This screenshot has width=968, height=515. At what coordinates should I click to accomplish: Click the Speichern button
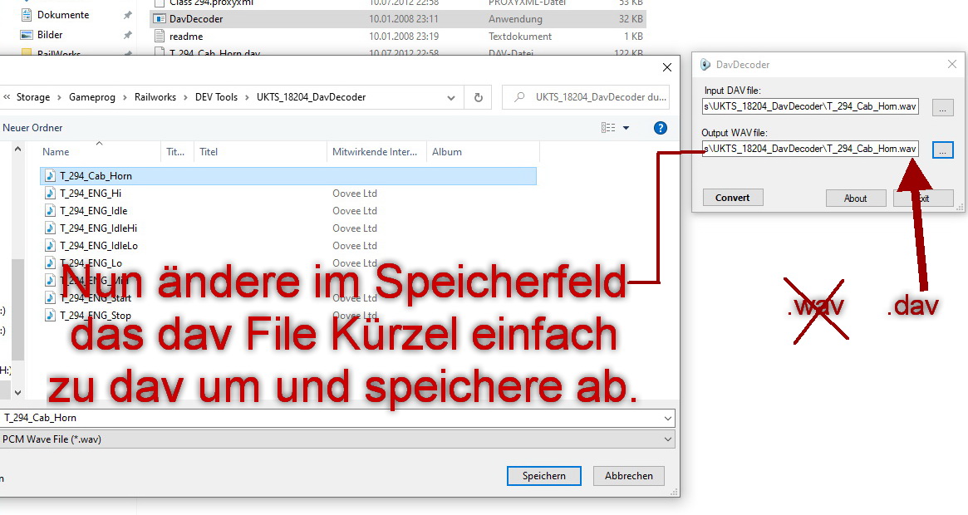[x=544, y=476]
